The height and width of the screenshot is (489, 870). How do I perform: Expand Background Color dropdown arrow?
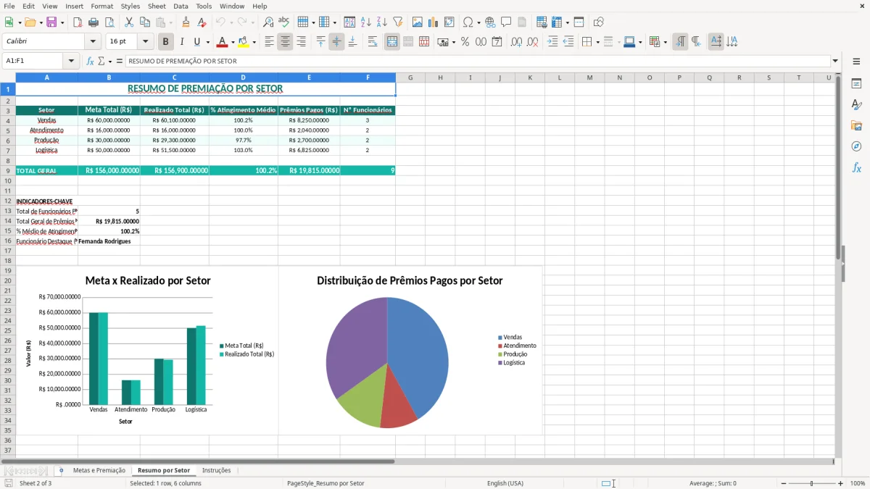point(254,42)
